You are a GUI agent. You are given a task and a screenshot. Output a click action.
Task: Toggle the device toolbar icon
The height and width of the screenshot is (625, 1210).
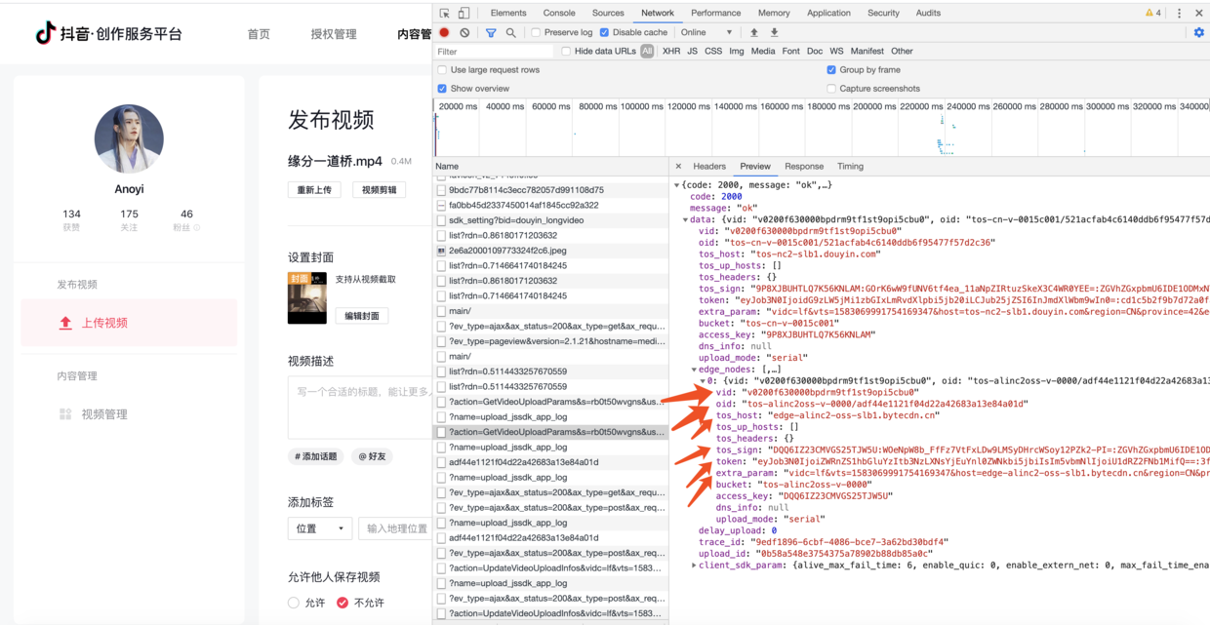tap(464, 14)
